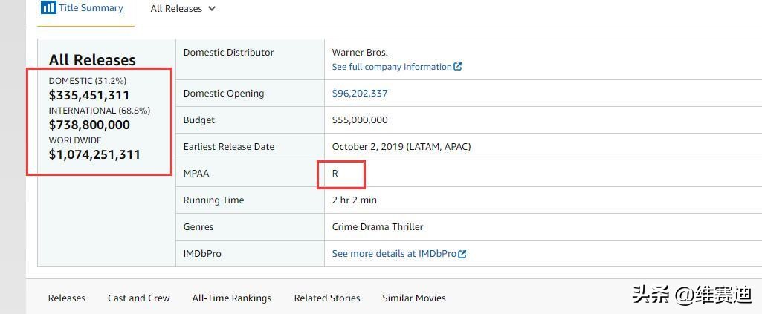
Task: Expand the All Releases dropdown
Action: click(183, 9)
